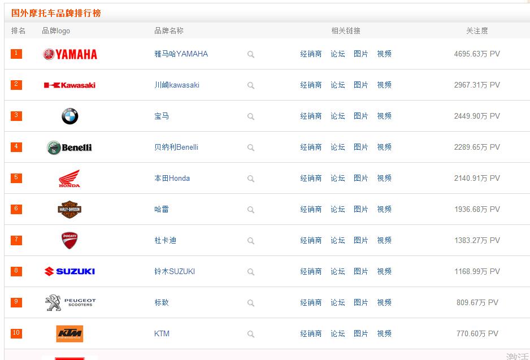Click the search magnifier in the Kawasaki row
The height and width of the screenshot is (360, 530).
(x=250, y=85)
